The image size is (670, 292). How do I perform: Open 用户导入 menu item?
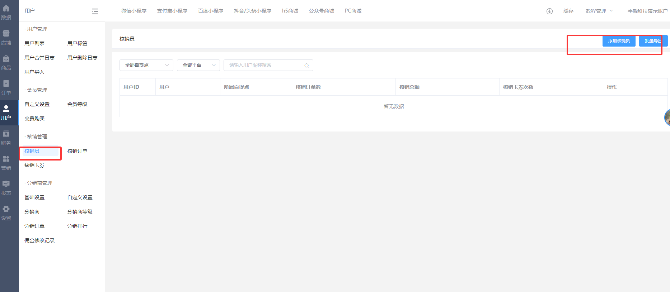(x=34, y=72)
